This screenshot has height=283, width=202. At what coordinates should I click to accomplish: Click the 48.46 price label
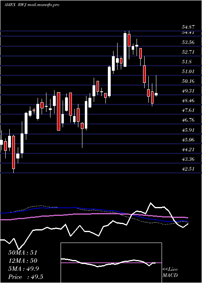[x=188, y=101]
